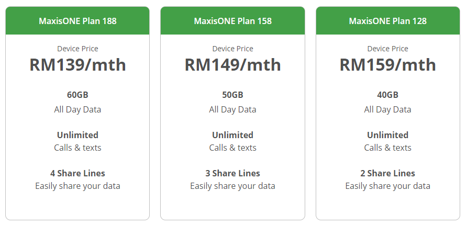The width and height of the screenshot is (467, 225).
Task: Click the RM149/mth device price
Action: pos(232,65)
